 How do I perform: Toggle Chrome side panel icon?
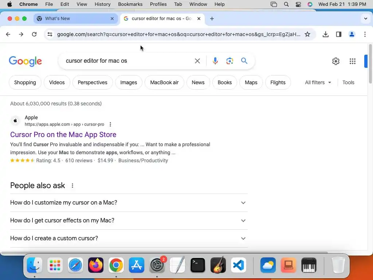pos(339,34)
